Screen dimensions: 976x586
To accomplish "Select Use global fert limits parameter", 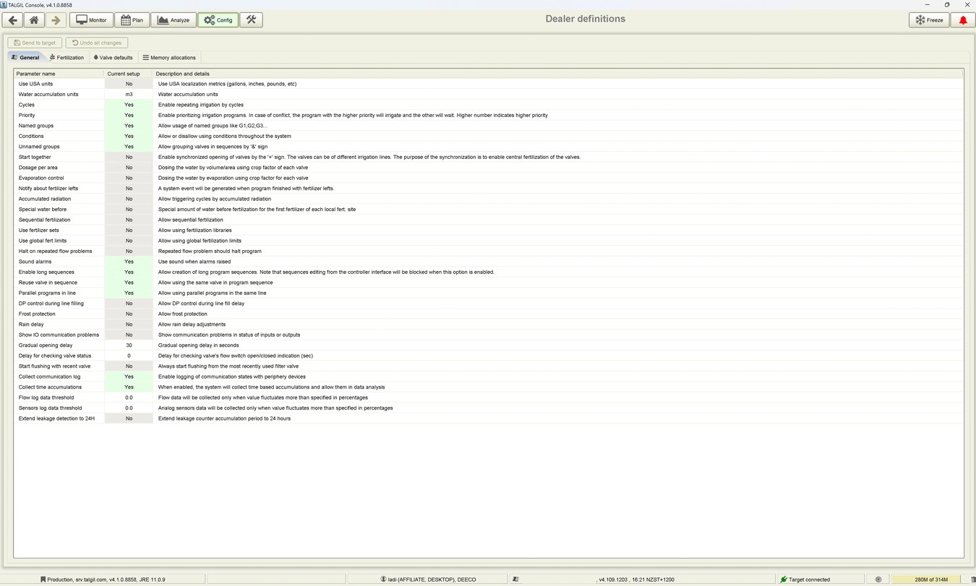I will coord(43,241).
